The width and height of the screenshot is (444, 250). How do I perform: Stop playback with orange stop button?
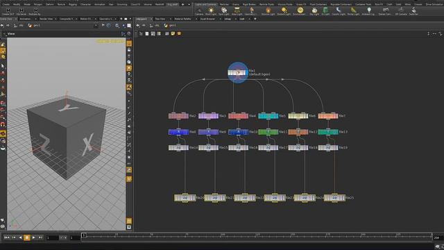pos(27,237)
